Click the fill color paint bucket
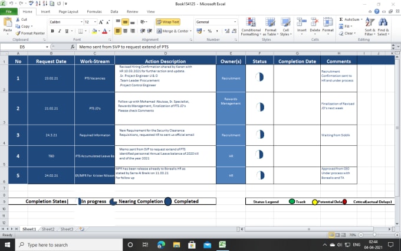 point(94,31)
